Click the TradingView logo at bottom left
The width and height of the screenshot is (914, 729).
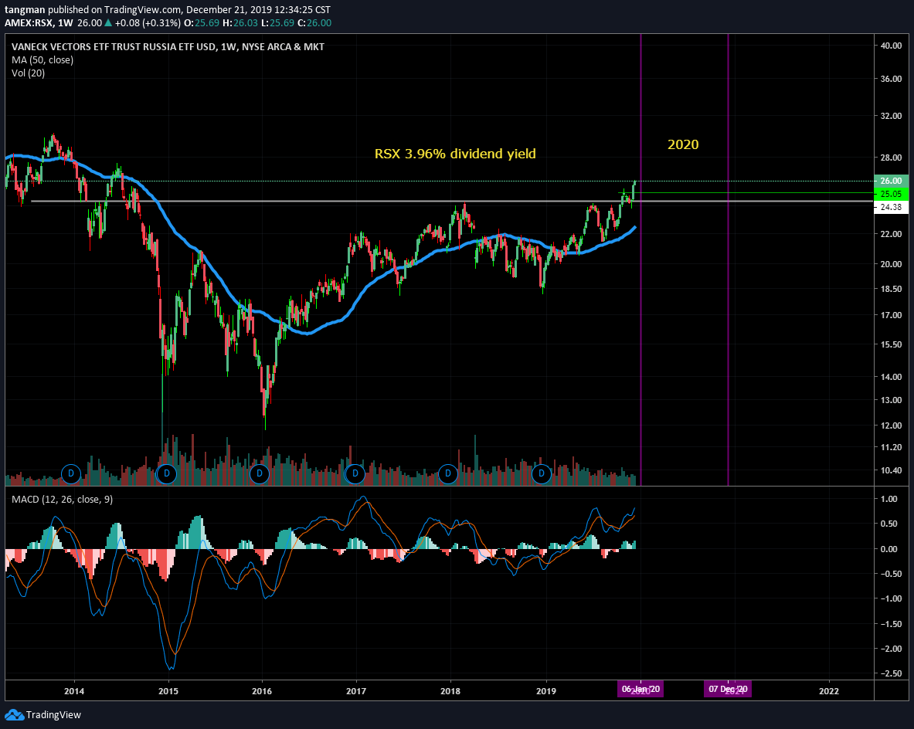click(43, 714)
